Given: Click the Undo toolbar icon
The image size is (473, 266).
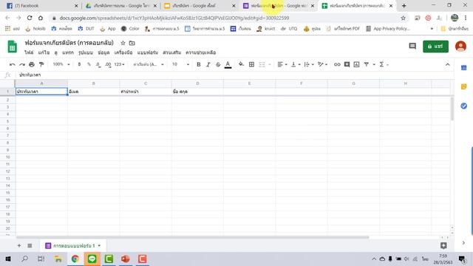Looking at the screenshot, I should click(x=13, y=64).
